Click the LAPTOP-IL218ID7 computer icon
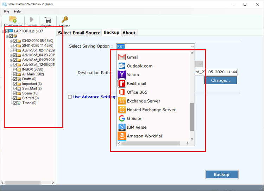264x191 pixels. tap(11, 31)
